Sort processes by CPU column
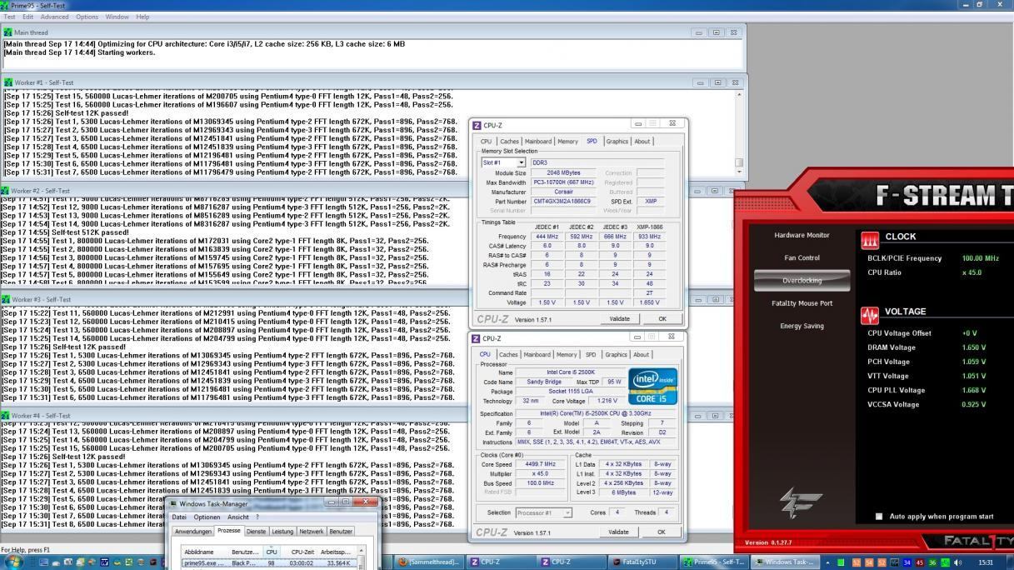The height and width of the screenshot is (570, 1014). click(272, 552)
